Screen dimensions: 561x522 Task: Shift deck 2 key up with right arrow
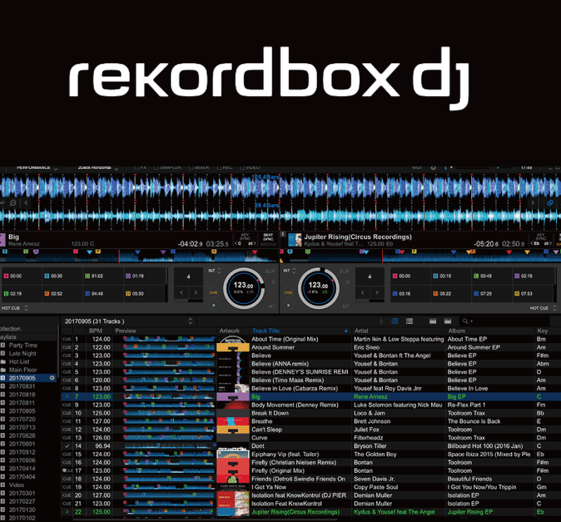[551, 244]
